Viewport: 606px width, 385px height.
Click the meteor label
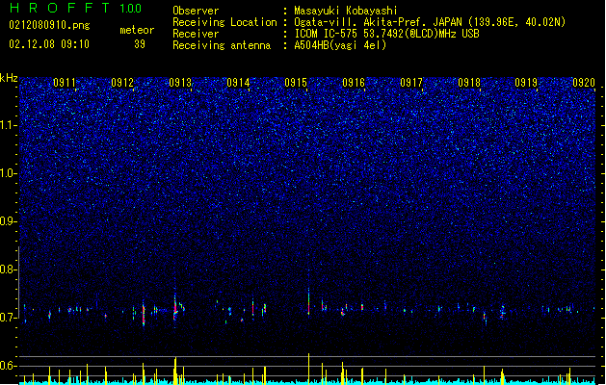pos(137,30)
